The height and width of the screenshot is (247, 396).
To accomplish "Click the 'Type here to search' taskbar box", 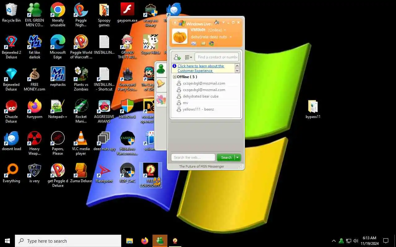I will (68, 241).
